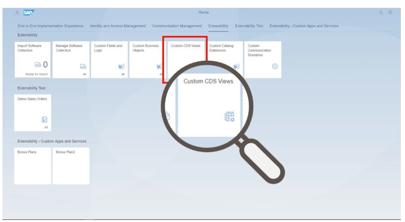Open the Bonus Plans tile
The image size is (405, 222).
pos(33,166)
